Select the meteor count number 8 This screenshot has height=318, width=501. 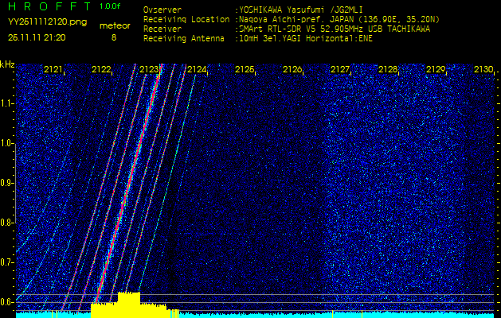point(113,37)
